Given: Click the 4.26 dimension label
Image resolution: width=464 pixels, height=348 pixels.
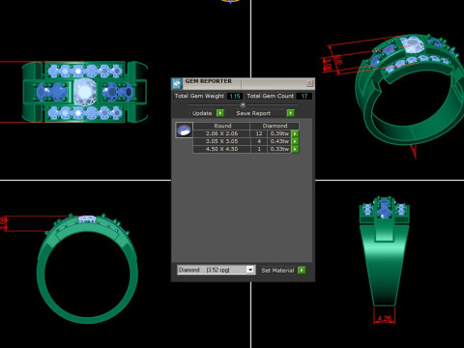Looking at the screenshot, I should (x=384, y=319).
